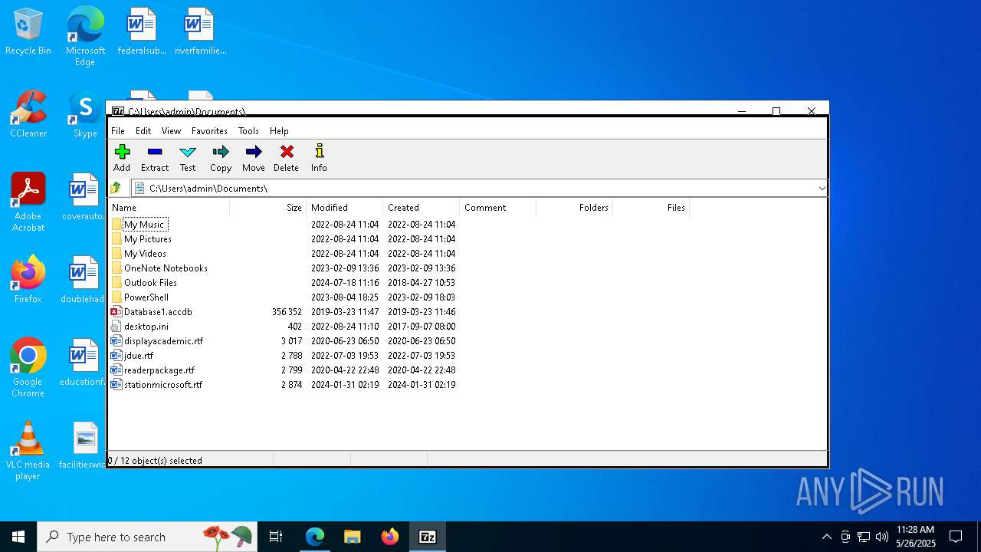The width and height of the screenshot is (981, 552).
Task: Expand the address path dropdown
Action: point(822,188)
